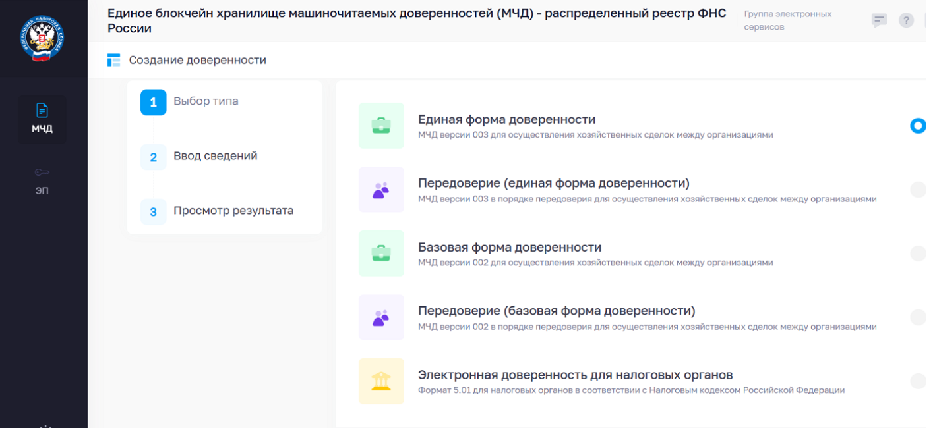This screenshot has height=428, width=935.
Task: Click the Группа электронных сервисов label
Action: pos(788,20)
